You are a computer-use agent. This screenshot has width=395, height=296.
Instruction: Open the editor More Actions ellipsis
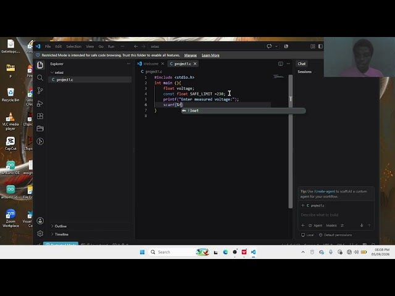pos(288,64)
